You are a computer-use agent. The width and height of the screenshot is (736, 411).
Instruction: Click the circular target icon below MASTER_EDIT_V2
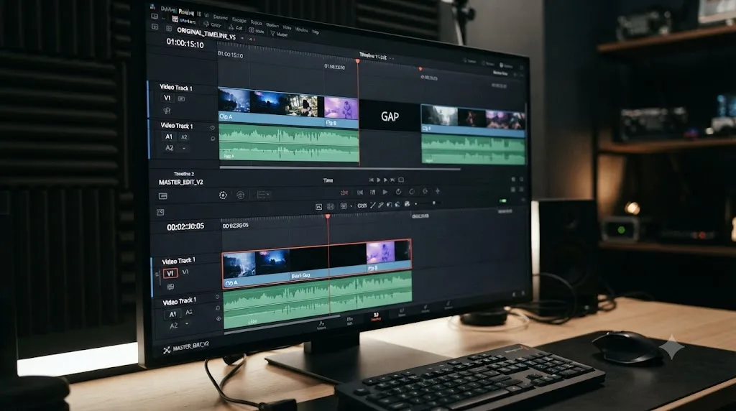223,195
